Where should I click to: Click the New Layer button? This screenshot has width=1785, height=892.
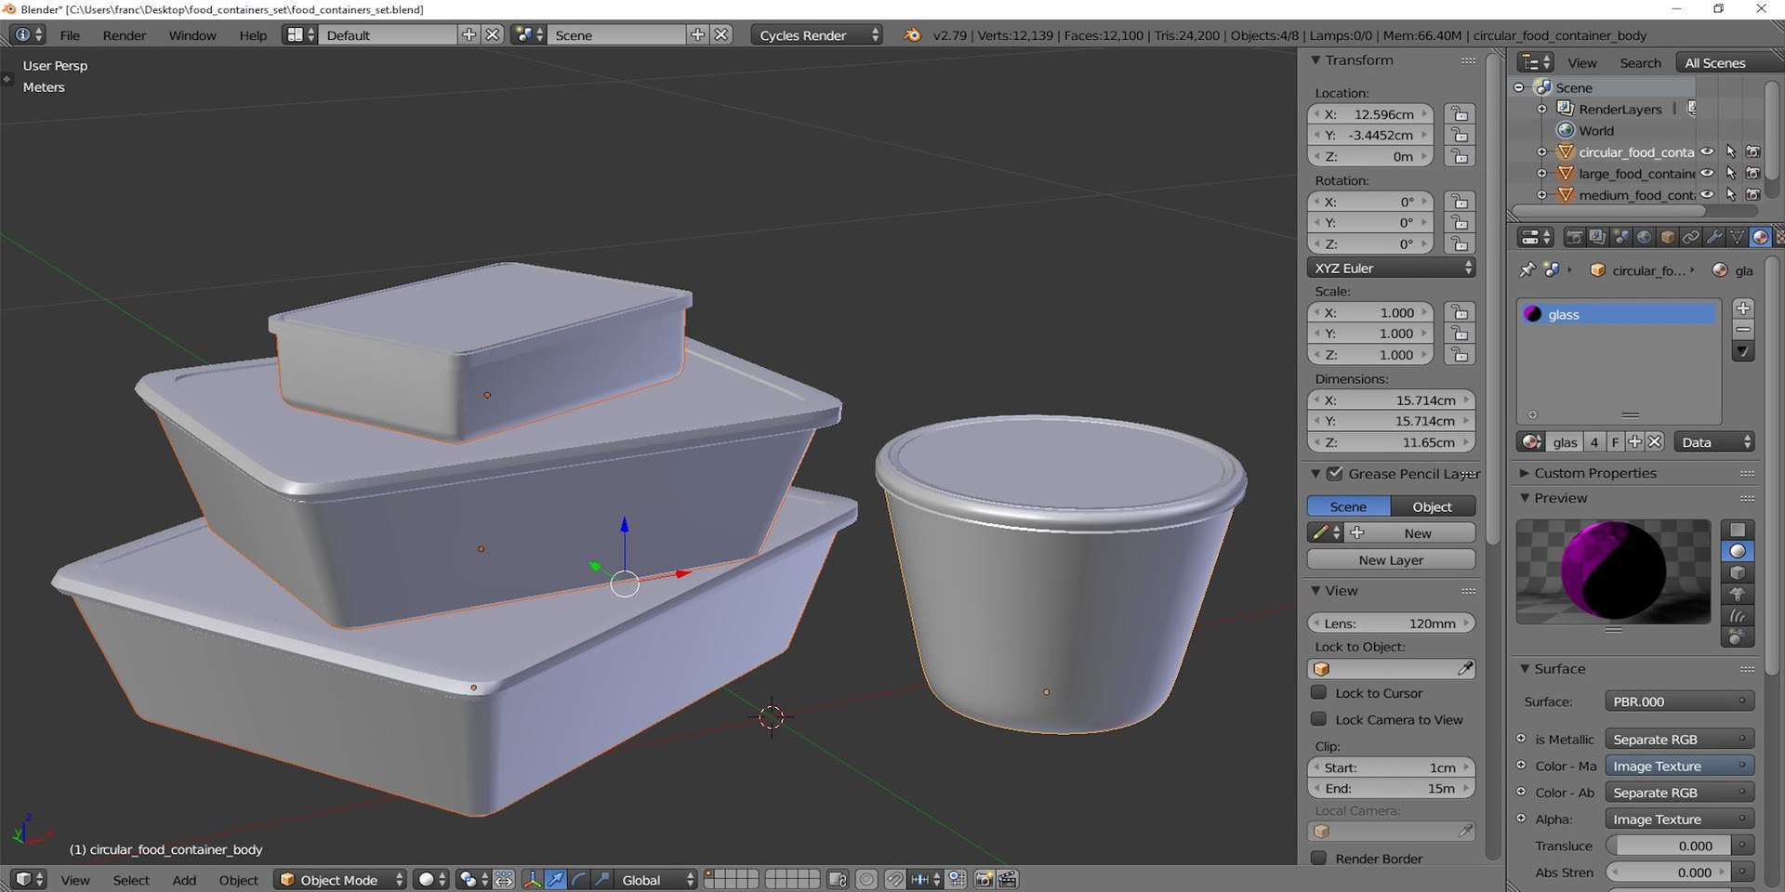(1391, 559)
